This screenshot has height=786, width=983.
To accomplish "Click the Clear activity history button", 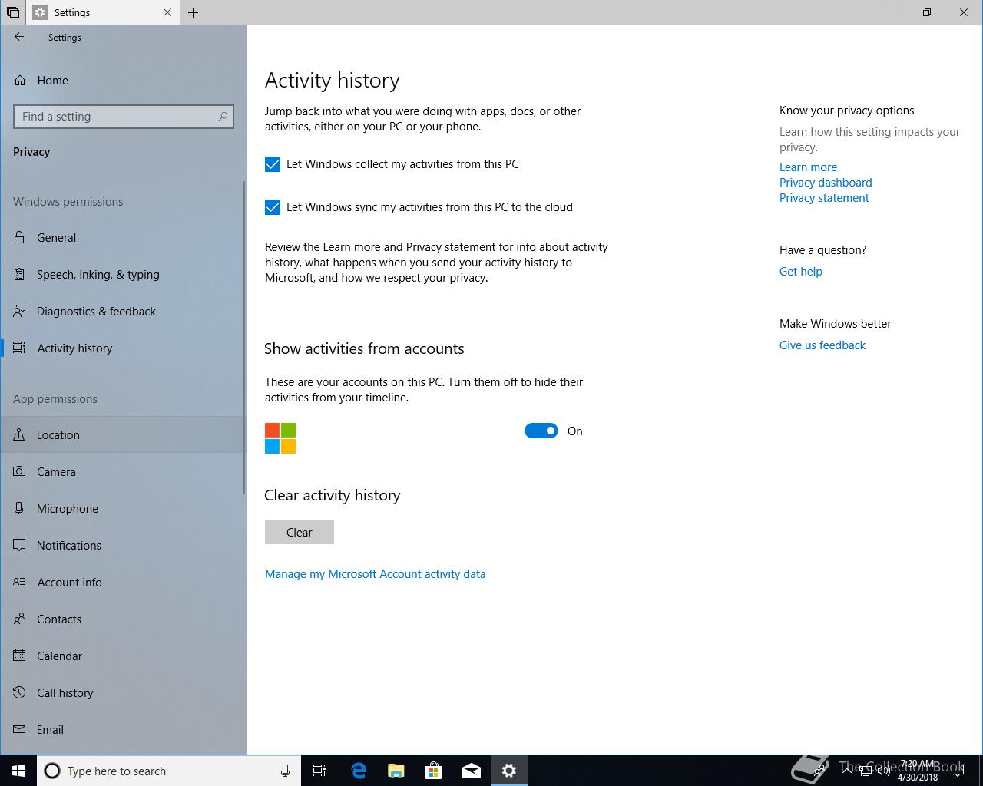I will pyautogui.click(x=300, y=532).
